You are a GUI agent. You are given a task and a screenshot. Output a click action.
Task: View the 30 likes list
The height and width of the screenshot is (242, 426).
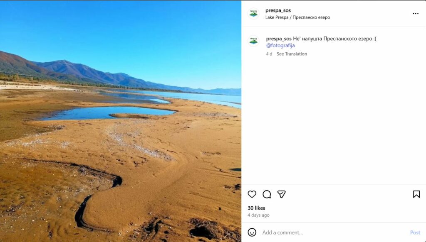256,208
